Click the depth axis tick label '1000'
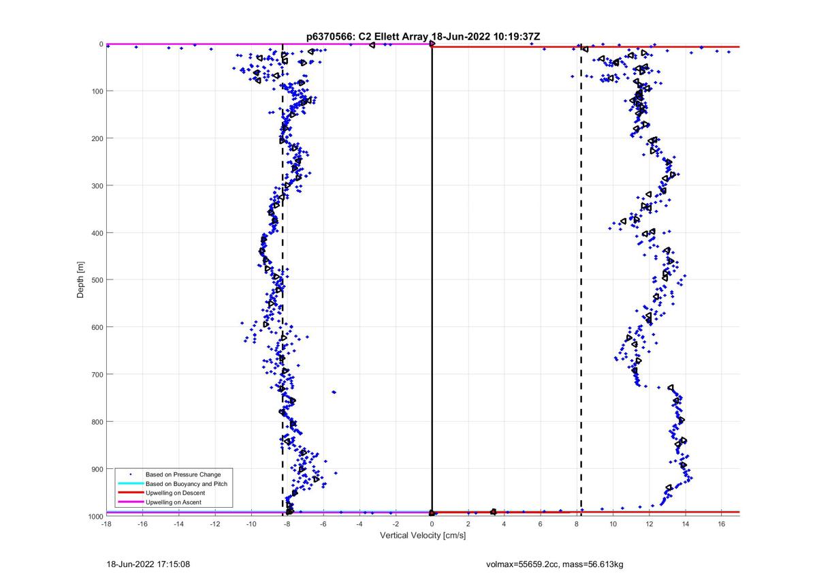This screenshot has height=580, width=817. click(x=95, y=516)
